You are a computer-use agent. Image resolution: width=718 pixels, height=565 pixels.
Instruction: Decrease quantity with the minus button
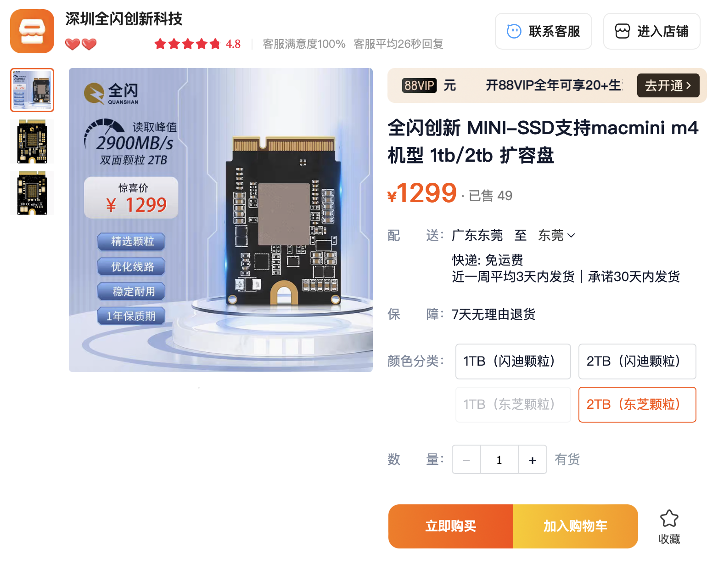tap(466, 460)
